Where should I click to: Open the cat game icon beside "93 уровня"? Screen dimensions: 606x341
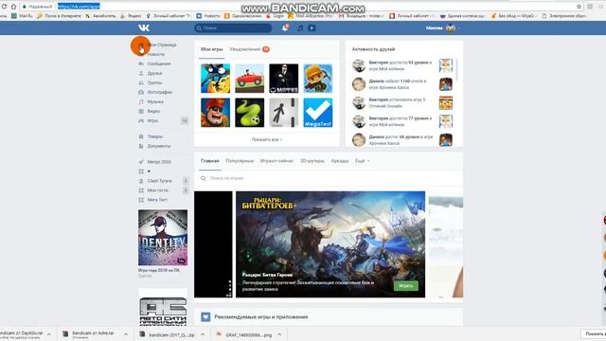(446, 65)
